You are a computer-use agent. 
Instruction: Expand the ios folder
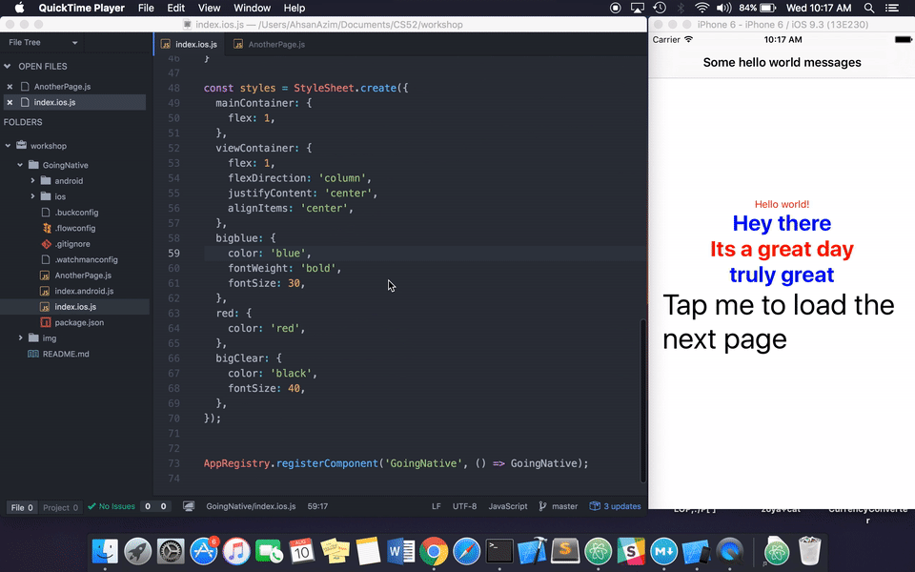tap(32, 196)
